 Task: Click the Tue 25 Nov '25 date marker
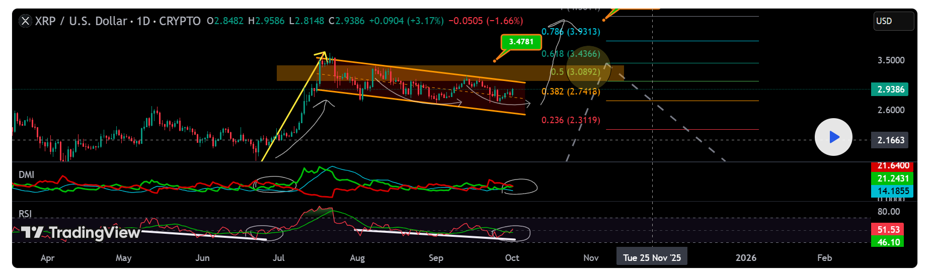[x=652, y=257]
